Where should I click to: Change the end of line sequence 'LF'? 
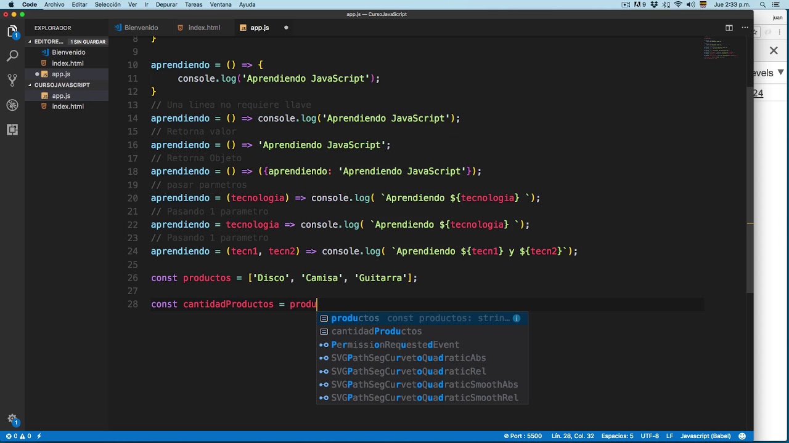pyautogui.click(x=669, y=436)
